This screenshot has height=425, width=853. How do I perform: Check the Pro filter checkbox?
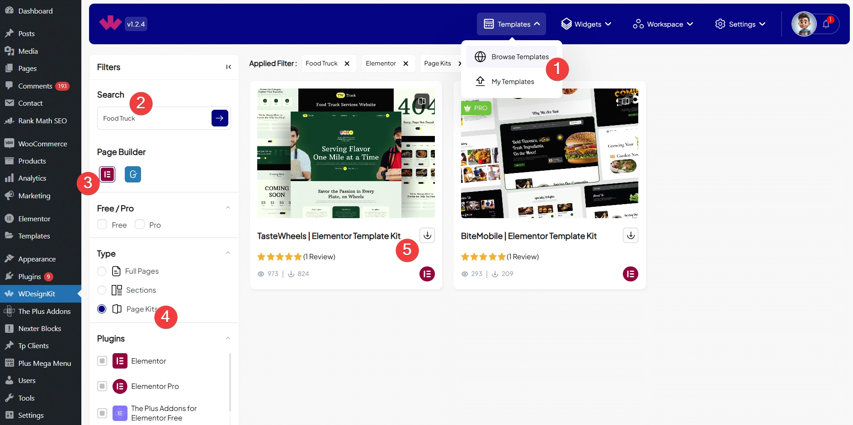[140, 224]
